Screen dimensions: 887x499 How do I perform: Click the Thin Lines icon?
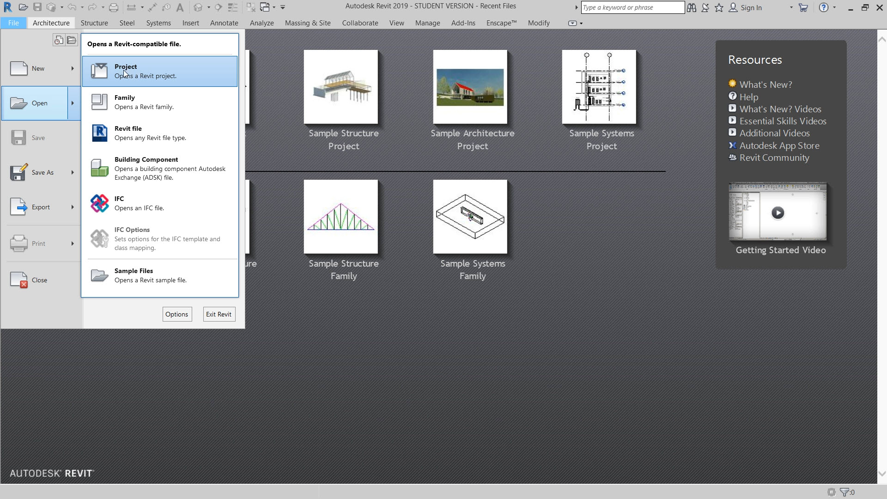[233, 7]
